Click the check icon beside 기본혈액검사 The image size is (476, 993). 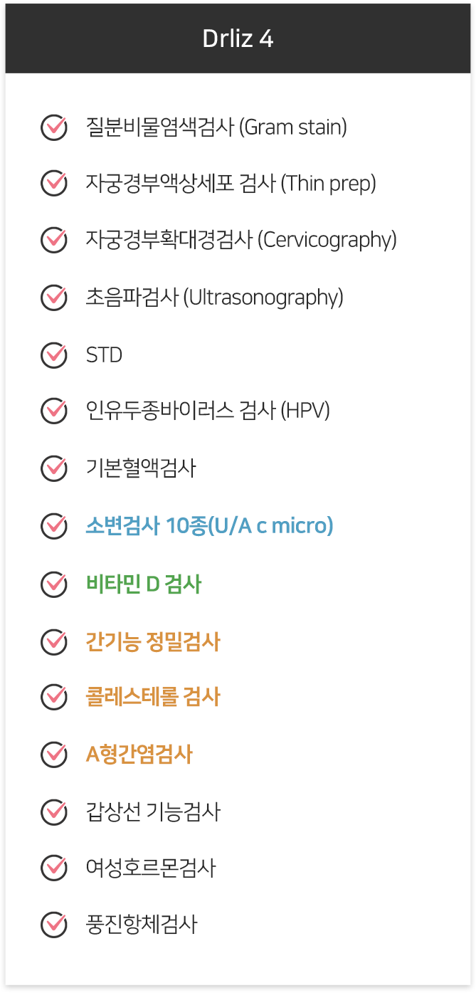[54, 468]
